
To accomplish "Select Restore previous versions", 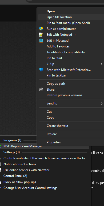I will [65, 95].
